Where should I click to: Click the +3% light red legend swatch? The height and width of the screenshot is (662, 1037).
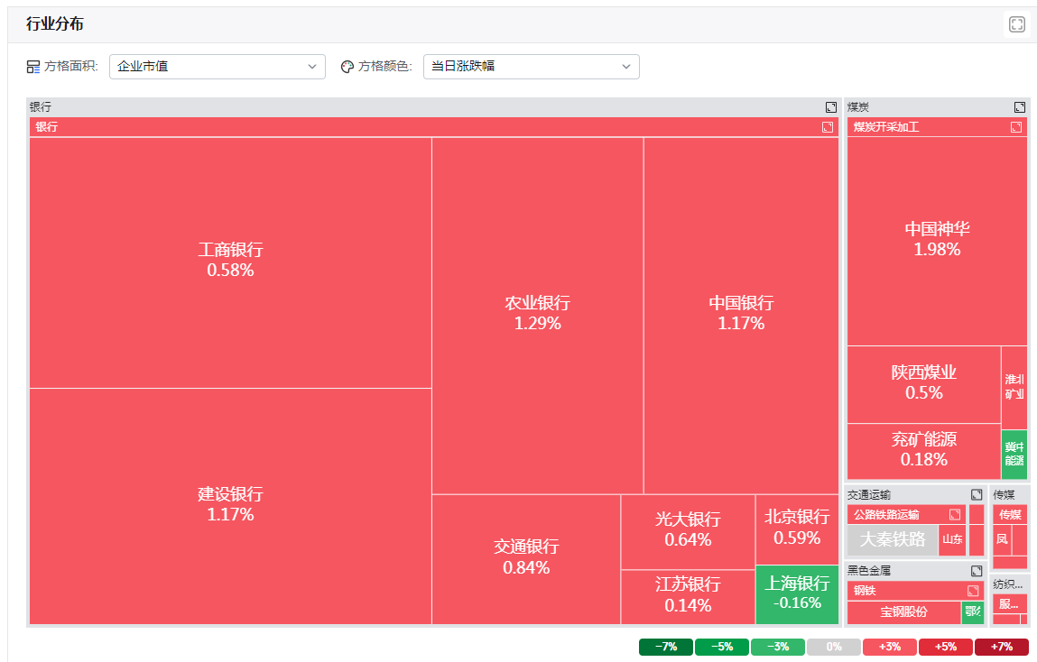click(890, 647)
